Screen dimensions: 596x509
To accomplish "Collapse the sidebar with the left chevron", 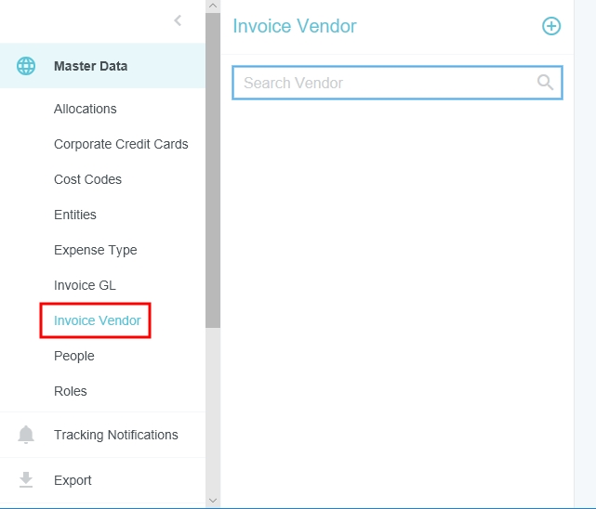I will click(x=178, y=20).
